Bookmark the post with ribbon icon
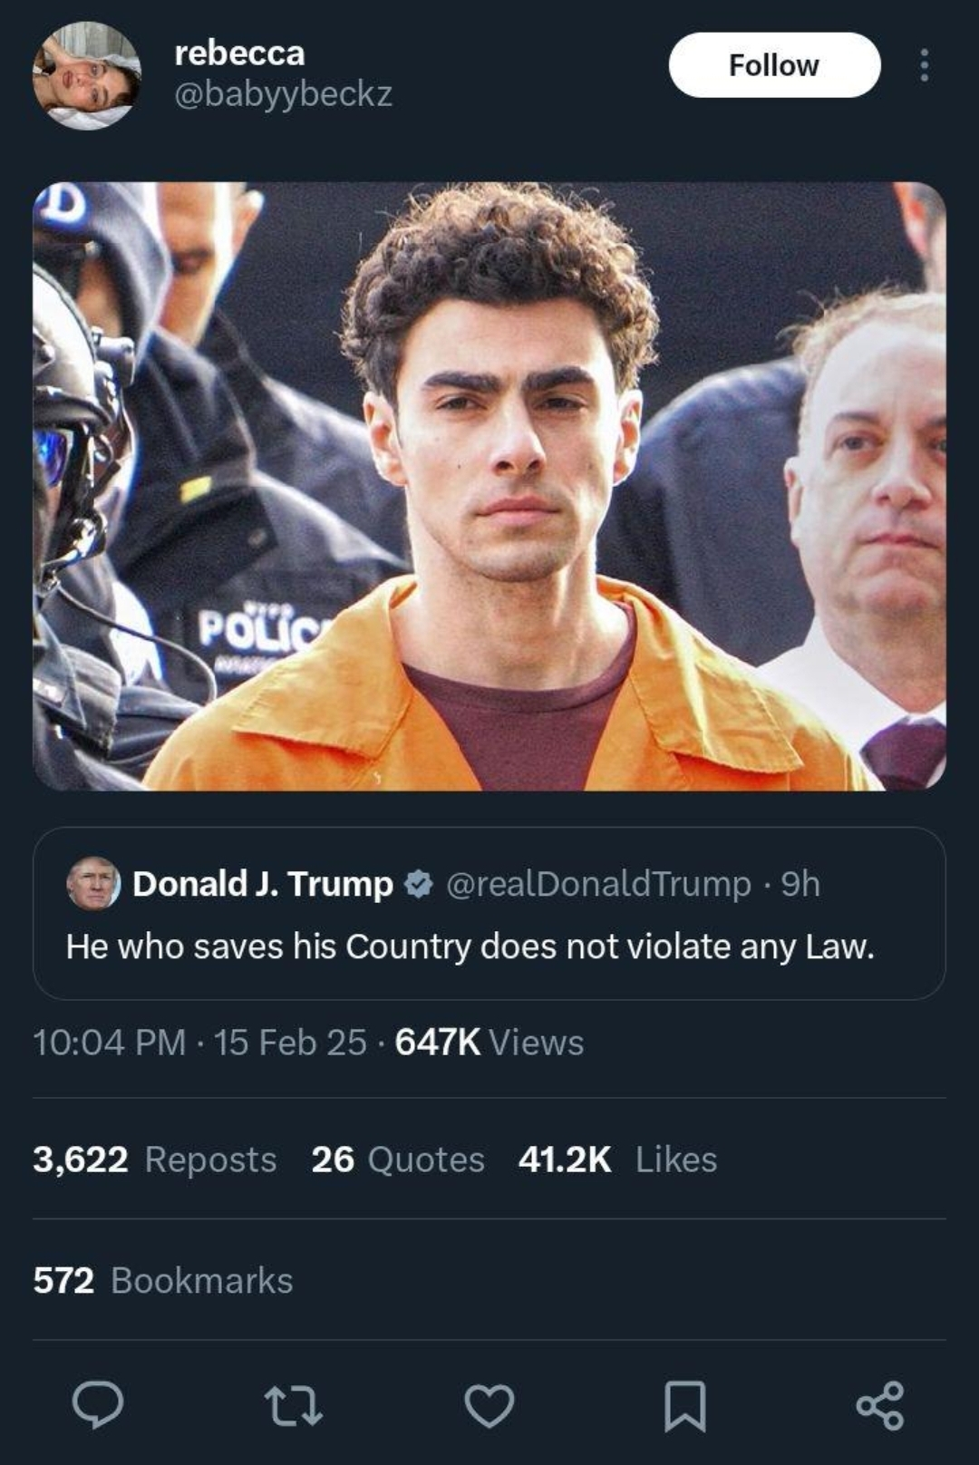The width and height of the screenshot is (979, 1465). click(685, 1405)
